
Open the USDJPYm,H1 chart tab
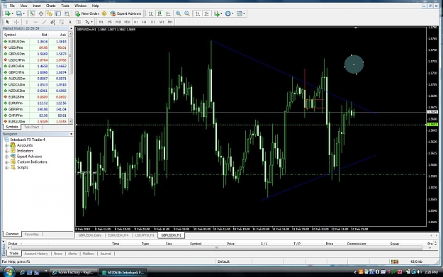coord(145,235)
